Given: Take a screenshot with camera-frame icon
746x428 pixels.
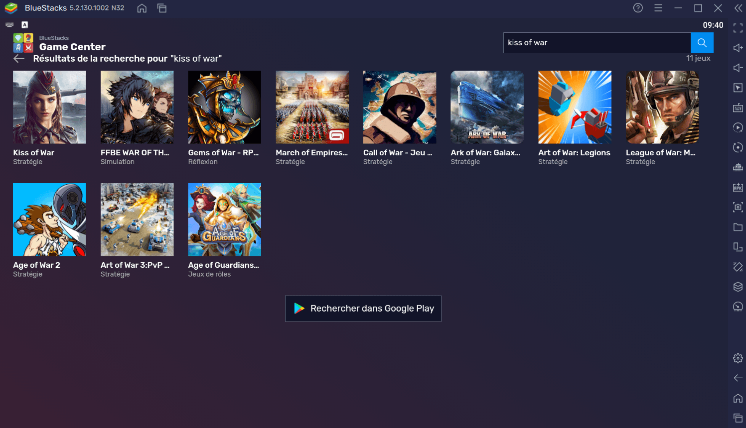Looking at the screenshot, I should pos(738,207).
